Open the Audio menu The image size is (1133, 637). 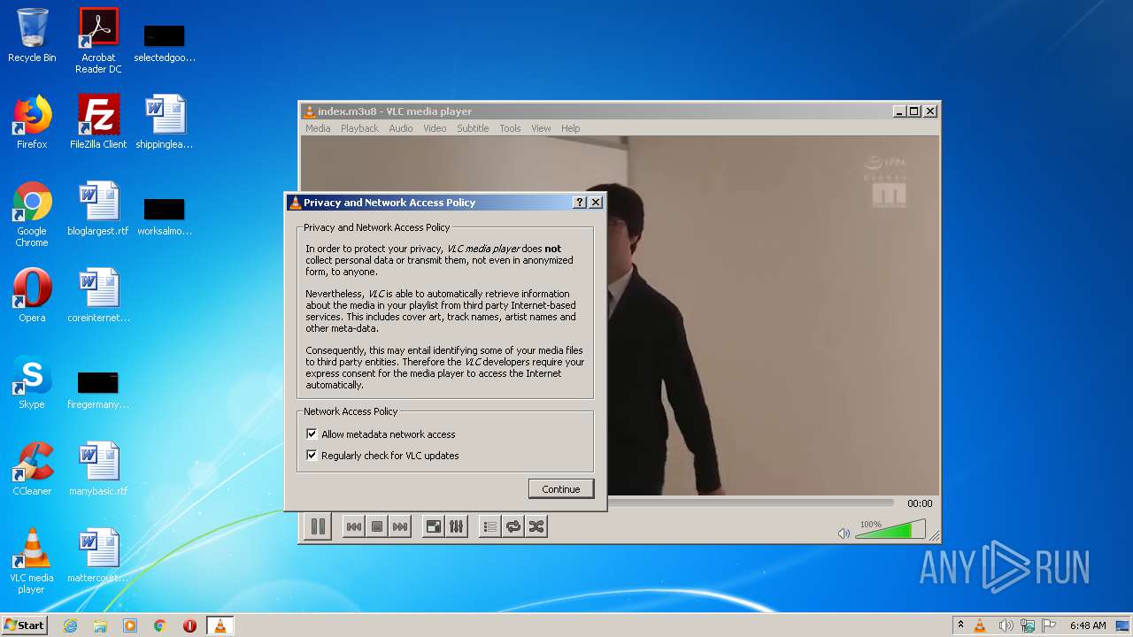401,128
